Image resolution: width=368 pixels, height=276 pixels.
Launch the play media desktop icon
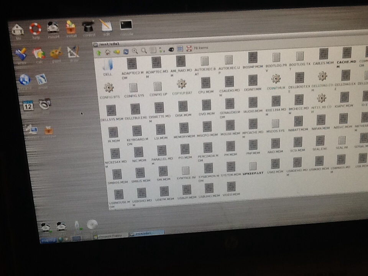[45, 104]
